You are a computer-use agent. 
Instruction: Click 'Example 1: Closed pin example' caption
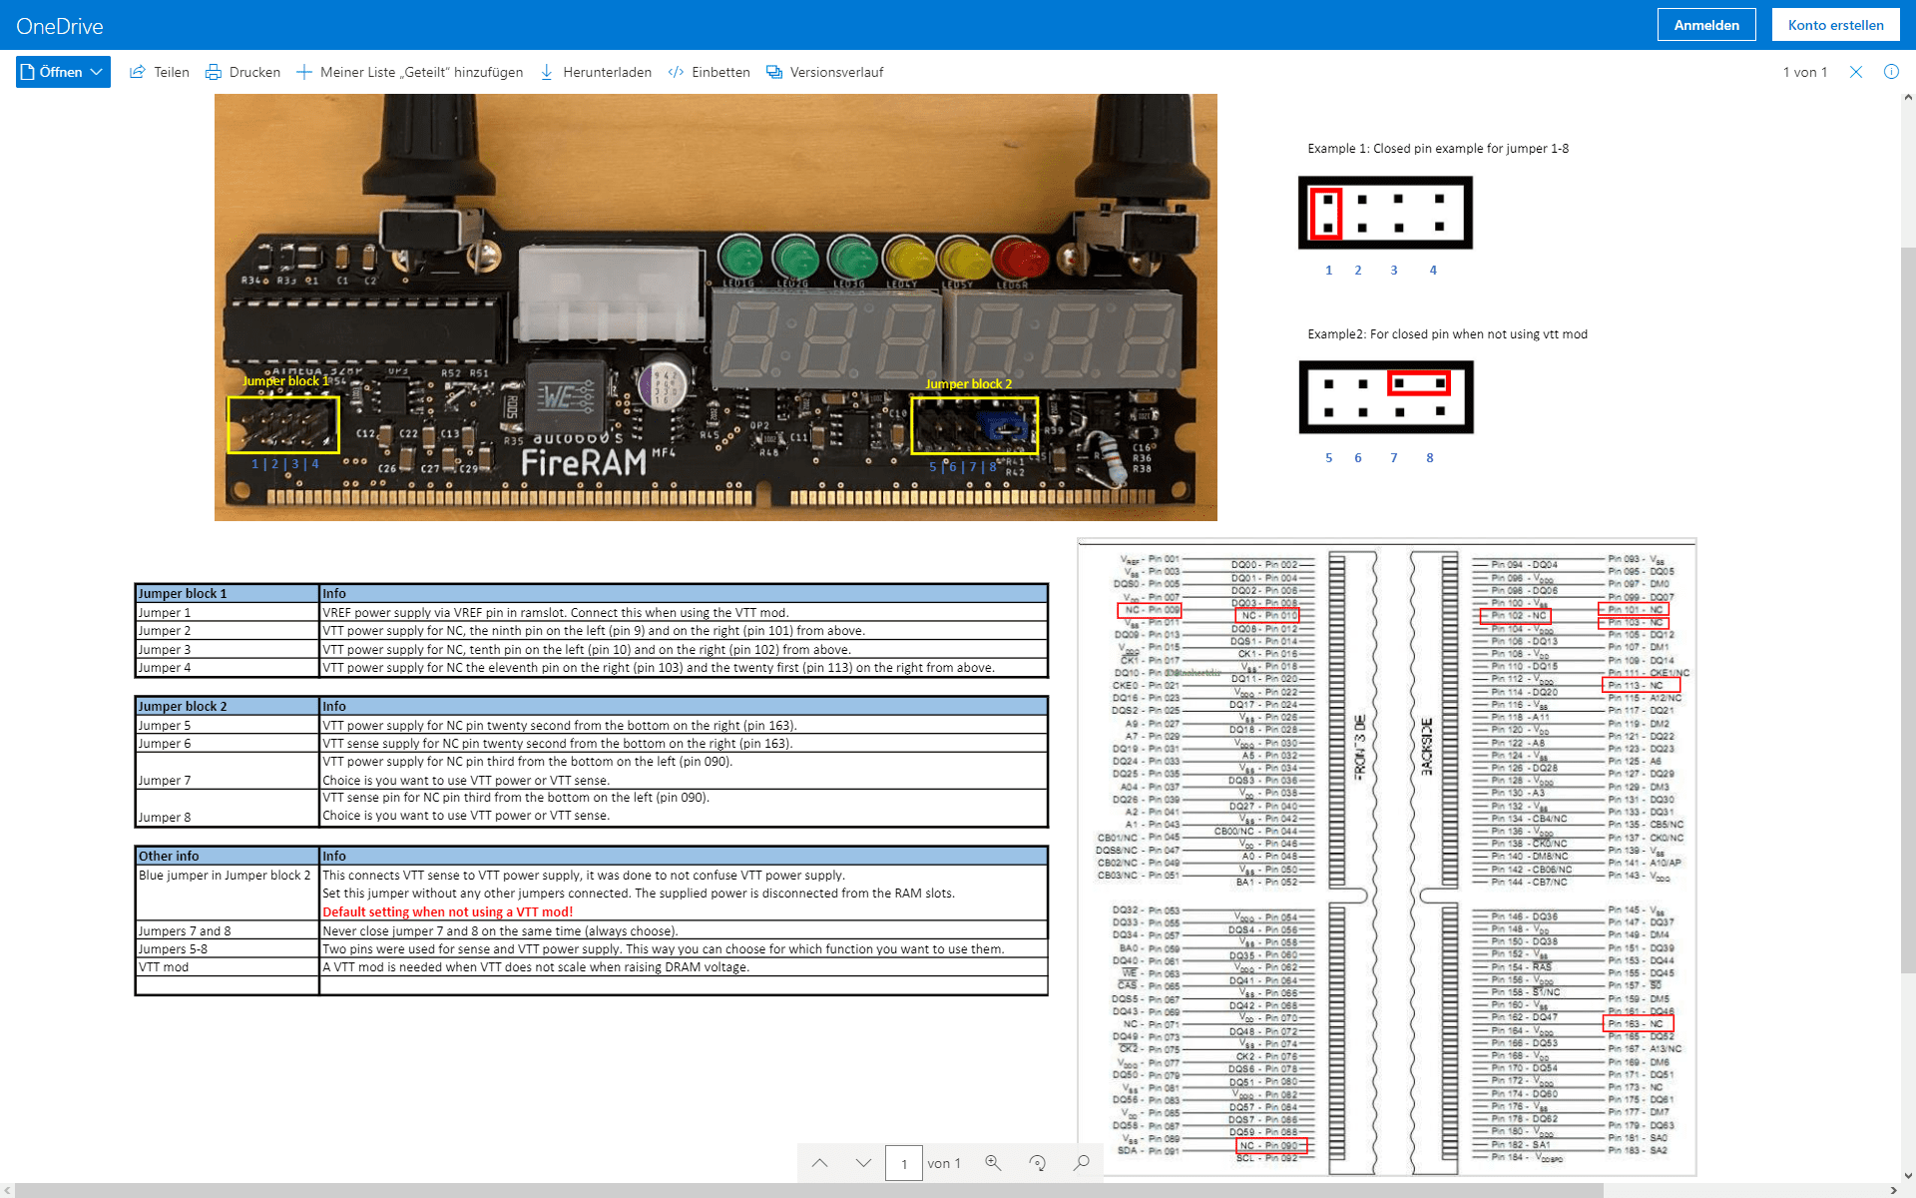[1438, 149]
